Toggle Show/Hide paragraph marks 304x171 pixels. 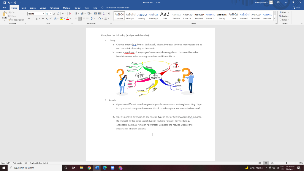109,13
